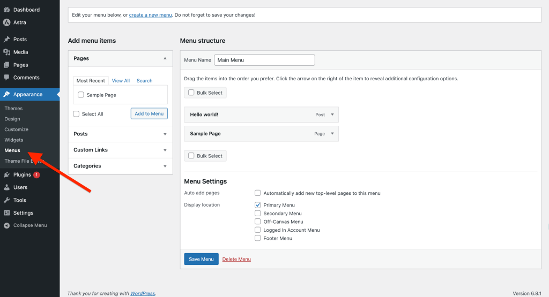Open the Hello world! menu item options arrow
This screenshot has height=297, width=549.
point(332,115)
